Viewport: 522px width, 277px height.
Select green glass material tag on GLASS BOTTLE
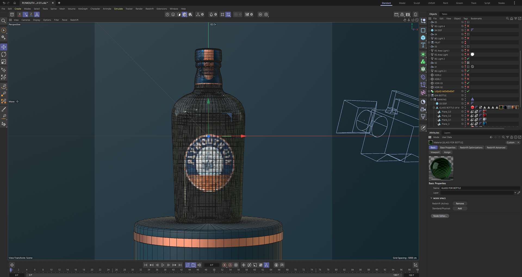pyautogui.click(x=501, y=107)
